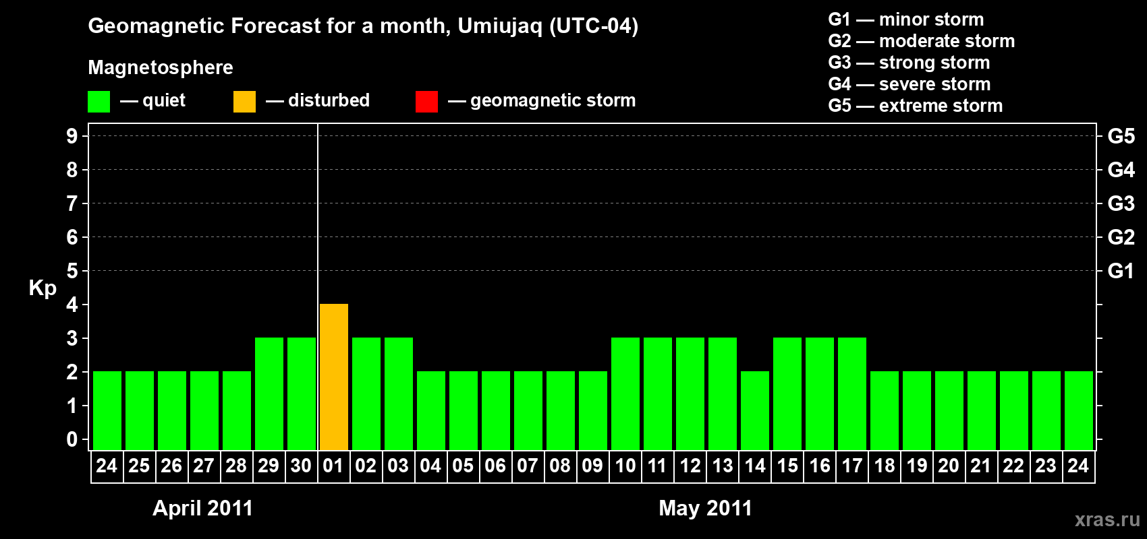Click the bar for May 21
The image size is (1147, 539).
pos(982,410)
